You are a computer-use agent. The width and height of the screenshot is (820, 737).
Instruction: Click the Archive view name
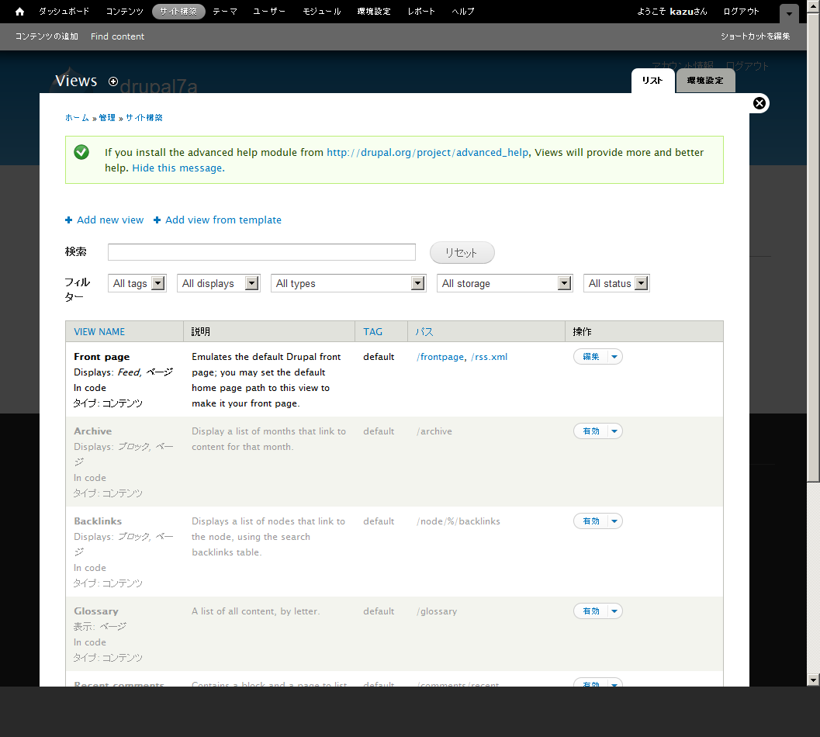click(x=92, y=431)
